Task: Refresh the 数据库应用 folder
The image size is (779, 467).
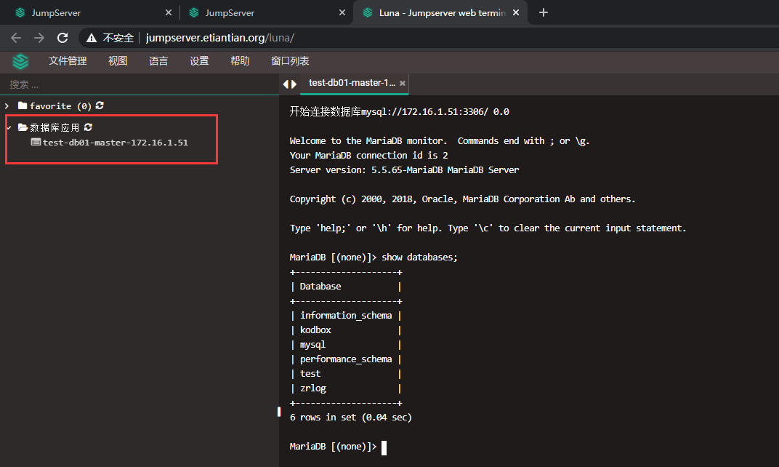Action: pyautogui.click(x=89, y=127)
